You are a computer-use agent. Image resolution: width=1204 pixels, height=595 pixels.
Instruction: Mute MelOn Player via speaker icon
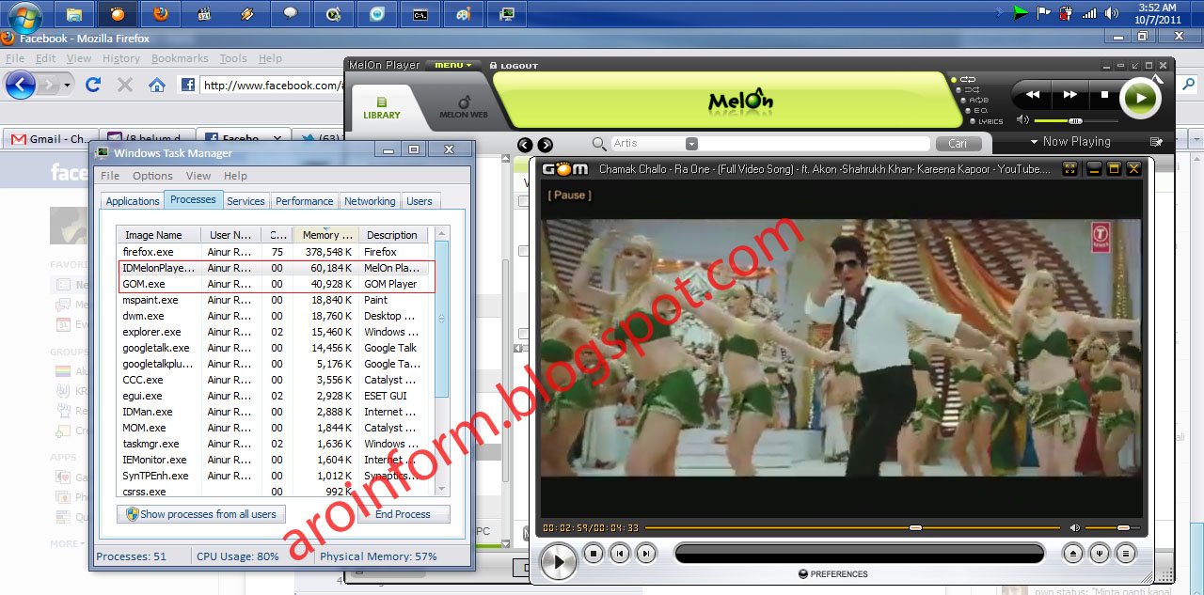click(1022, 120)
